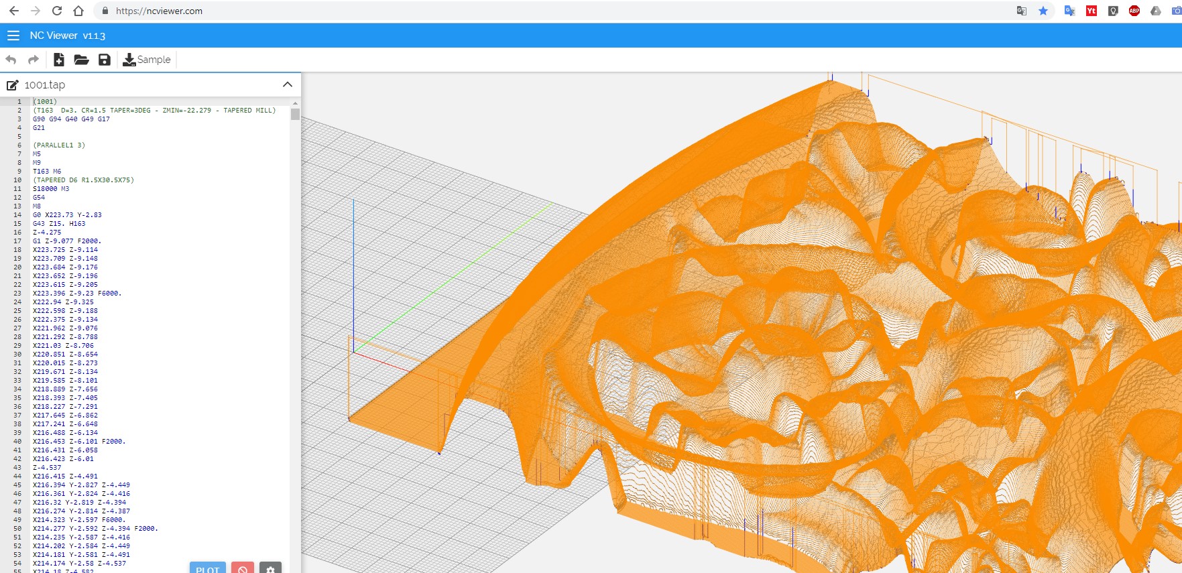Load the Sample G-code file

pos(147,60)
